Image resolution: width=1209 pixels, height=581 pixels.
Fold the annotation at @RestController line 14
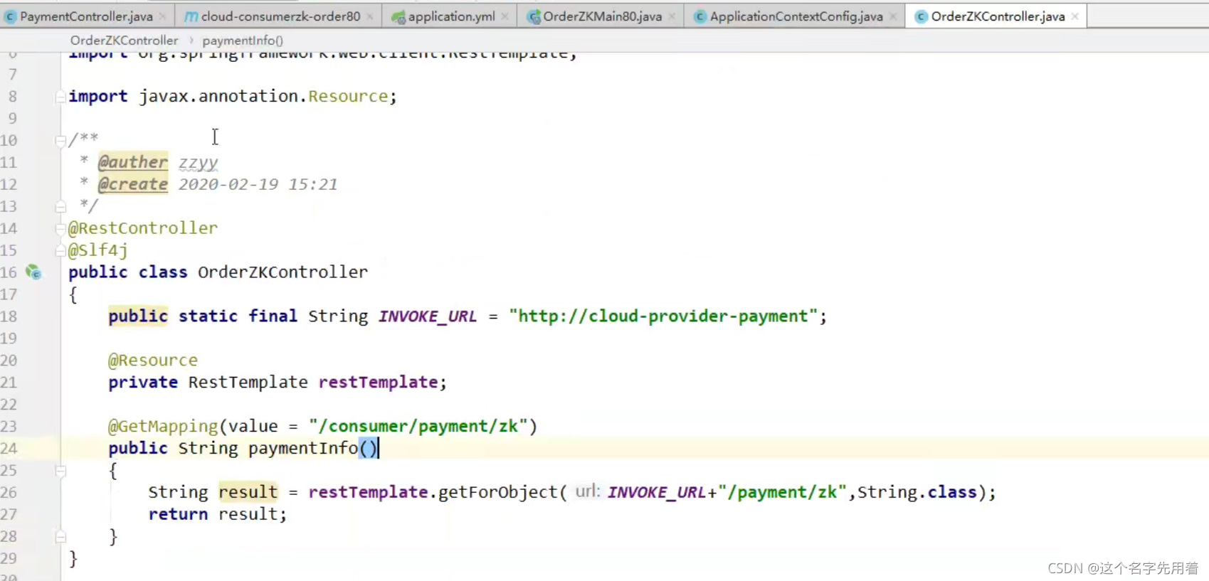pos(60,229)
